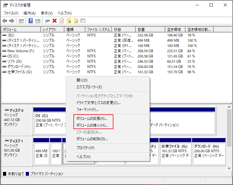Sort by the 容量 column header

(x=150, y=29)
